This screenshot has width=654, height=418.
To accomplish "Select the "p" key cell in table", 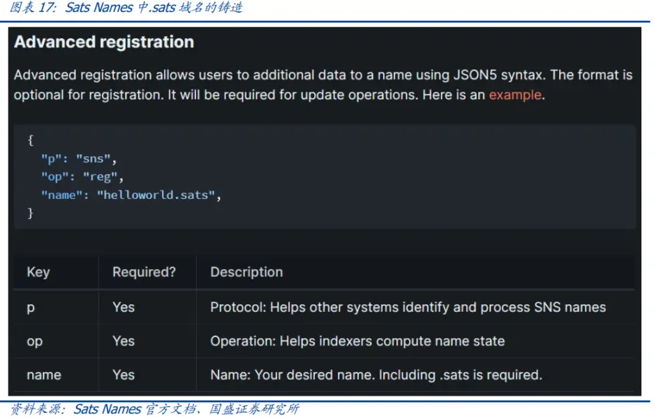I will (31, 308).
